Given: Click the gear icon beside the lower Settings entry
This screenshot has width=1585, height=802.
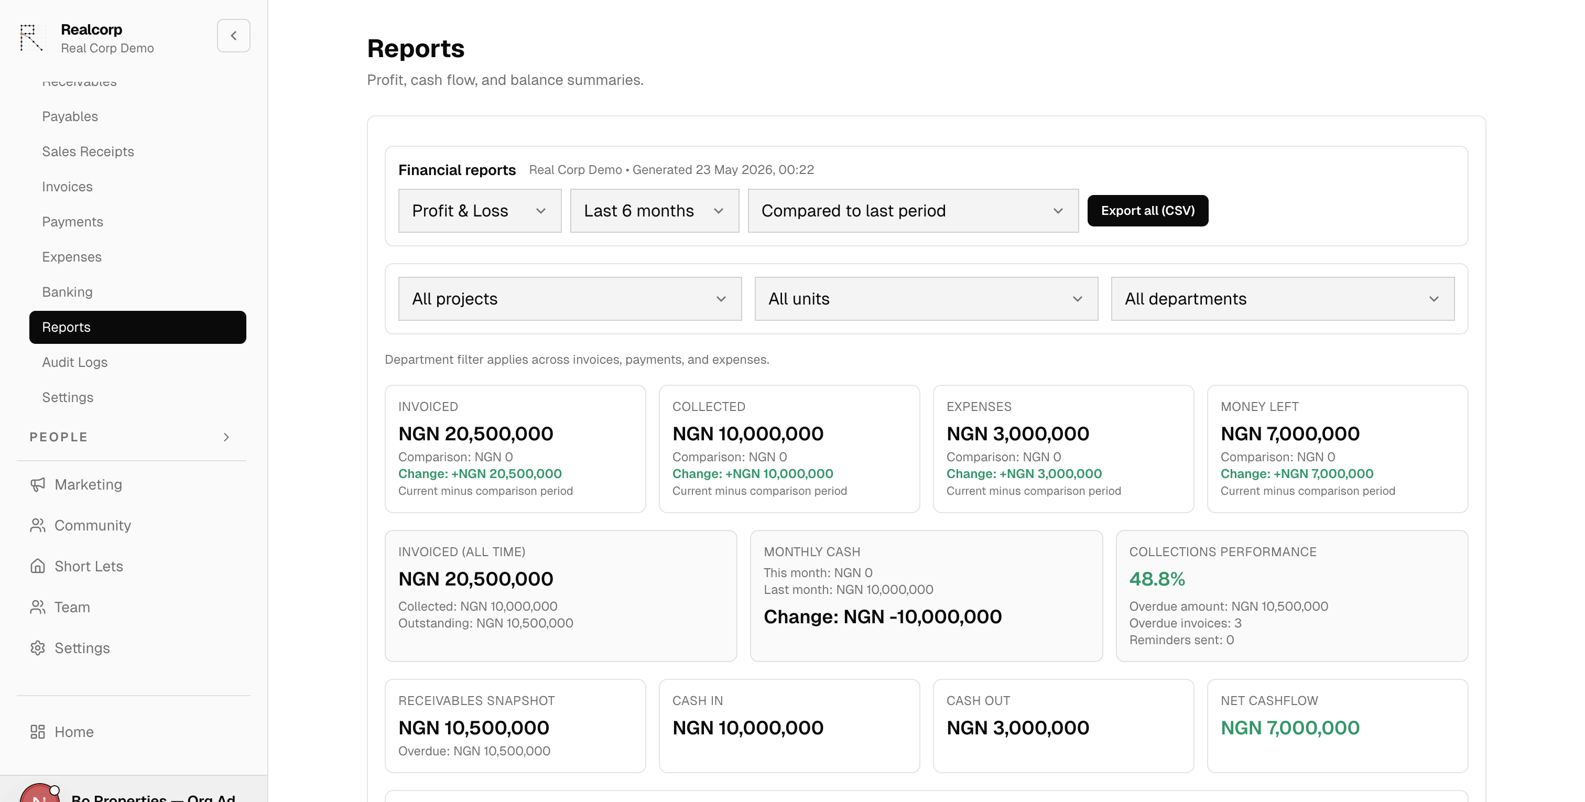Looking at the screenshot, I should click(38, 648).
